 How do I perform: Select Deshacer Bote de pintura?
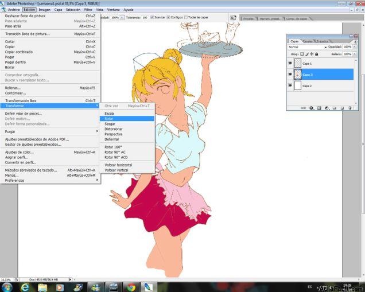(50, 16)
